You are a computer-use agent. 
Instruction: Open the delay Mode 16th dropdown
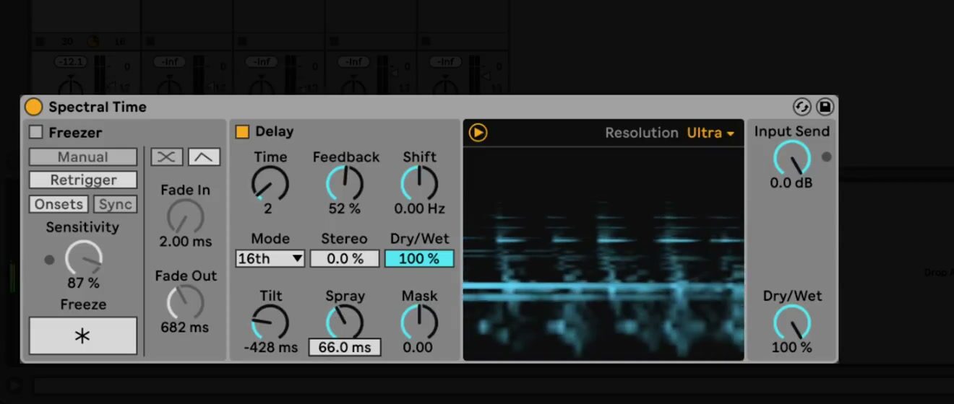click(x=270, y=258)
